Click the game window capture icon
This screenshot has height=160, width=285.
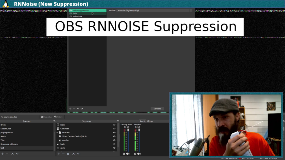[58, 148]
